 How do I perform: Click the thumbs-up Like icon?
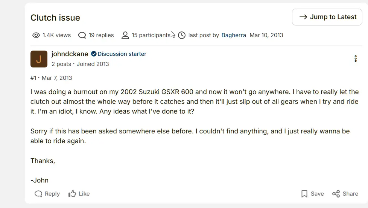[72, 194]
